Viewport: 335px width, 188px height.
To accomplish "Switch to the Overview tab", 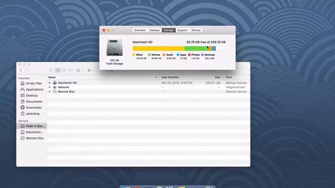I will coord(140,30).
